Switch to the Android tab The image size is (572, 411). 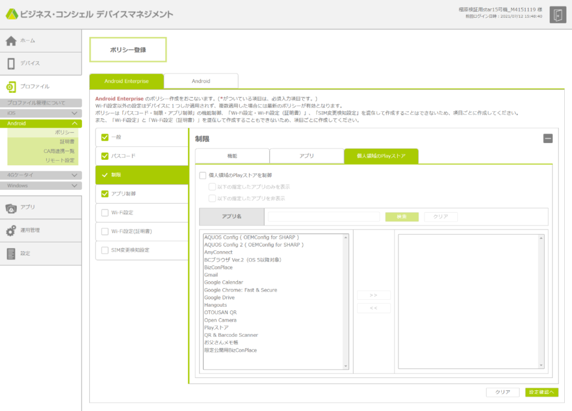pyautogui.click(x=201, y=82)
